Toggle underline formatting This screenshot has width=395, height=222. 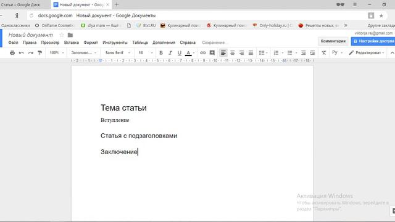pos(180,53)
